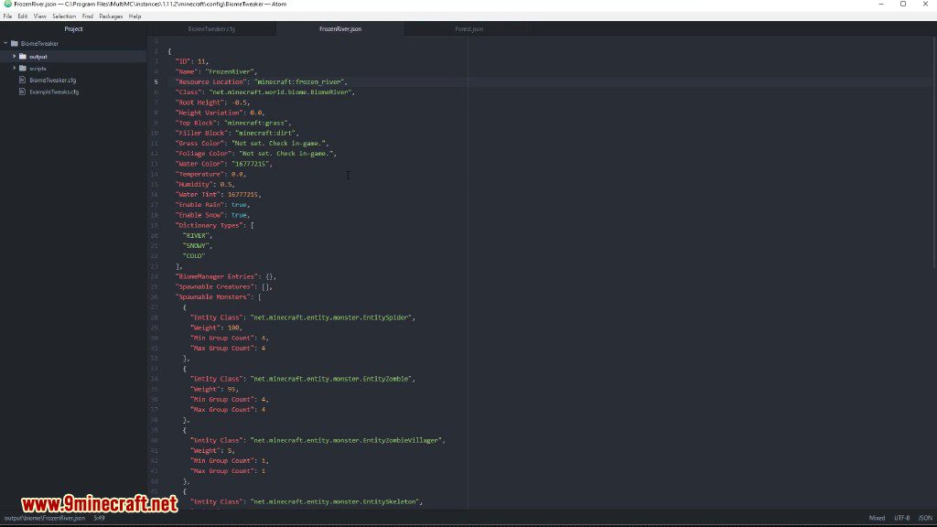Click the EntityZombieVillager entity class value
The image size is (937, 527).
pyautogui.click(x=345, y=440)
